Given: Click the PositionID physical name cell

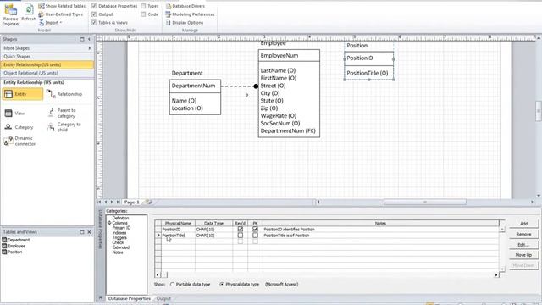Looking at the screenshot, I should 178,230.
